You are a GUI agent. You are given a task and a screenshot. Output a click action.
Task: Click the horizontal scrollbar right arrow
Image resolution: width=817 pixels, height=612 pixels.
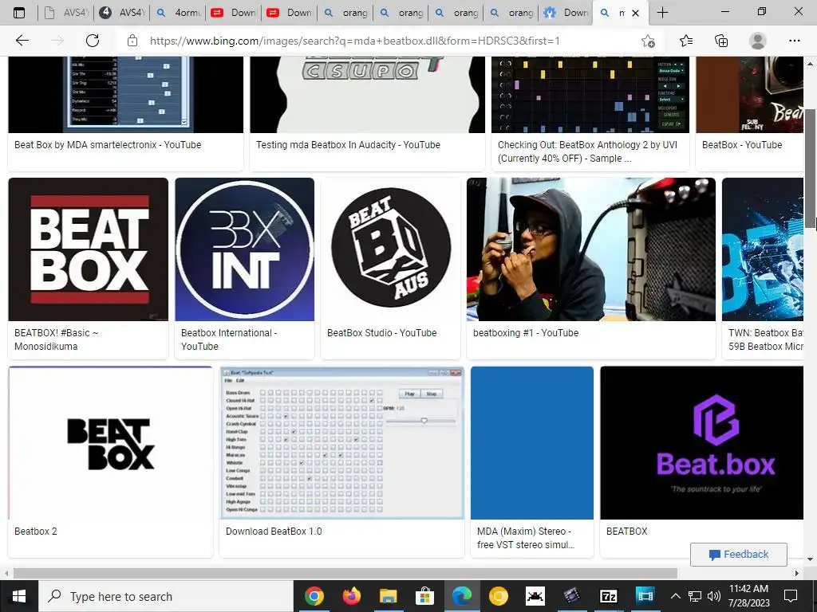click(x=797, y=573)
